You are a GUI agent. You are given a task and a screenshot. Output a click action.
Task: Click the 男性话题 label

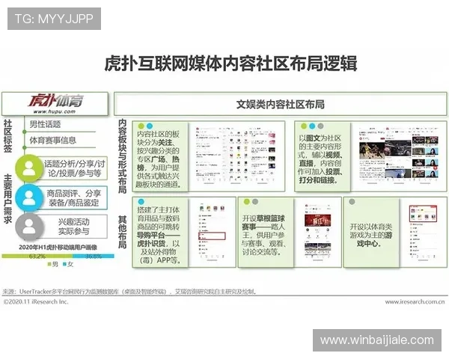click(x=45, y=124)
